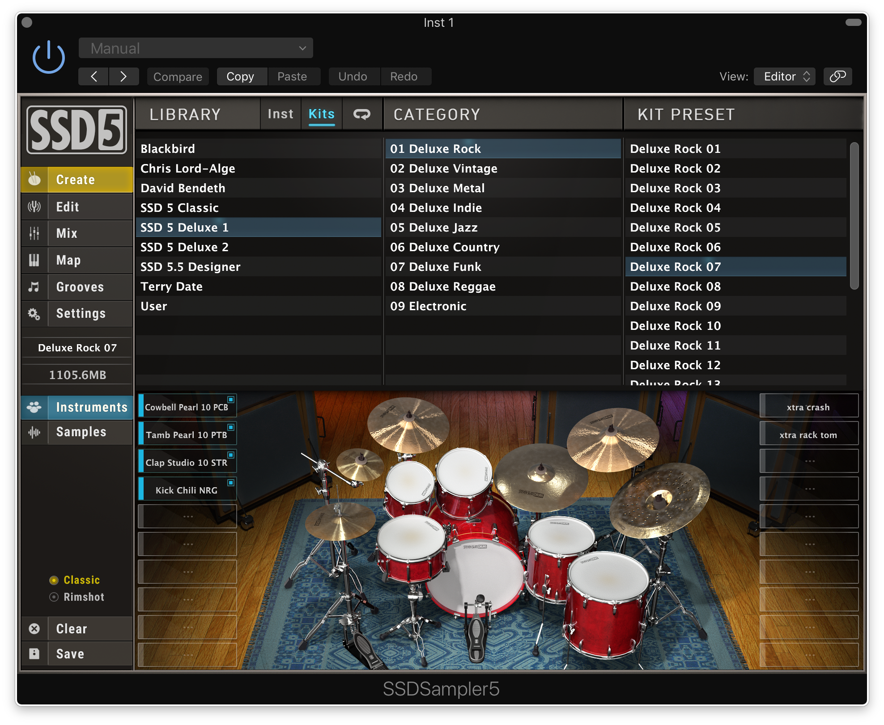The image size is (884, 725).
Task: Click the kick drum in kit view
Action: point(476,577)
